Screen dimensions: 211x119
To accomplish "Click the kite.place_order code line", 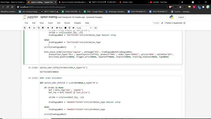I will (x=88, y=52).
